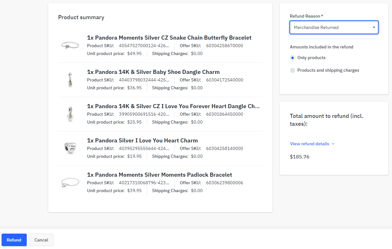
Task: Click Product SKU 40395295555644-424...
Action: pyautogui.click(x=144, y=148)
